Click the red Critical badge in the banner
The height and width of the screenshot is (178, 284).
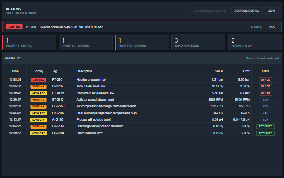tap(14, 27)
